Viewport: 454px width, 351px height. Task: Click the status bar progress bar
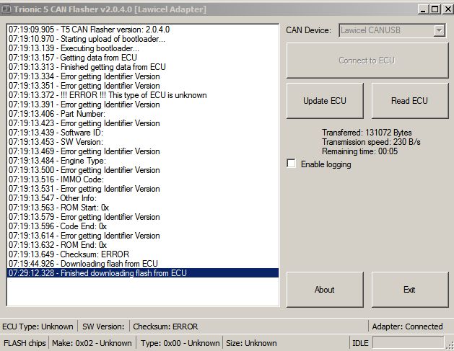[408, 343]
